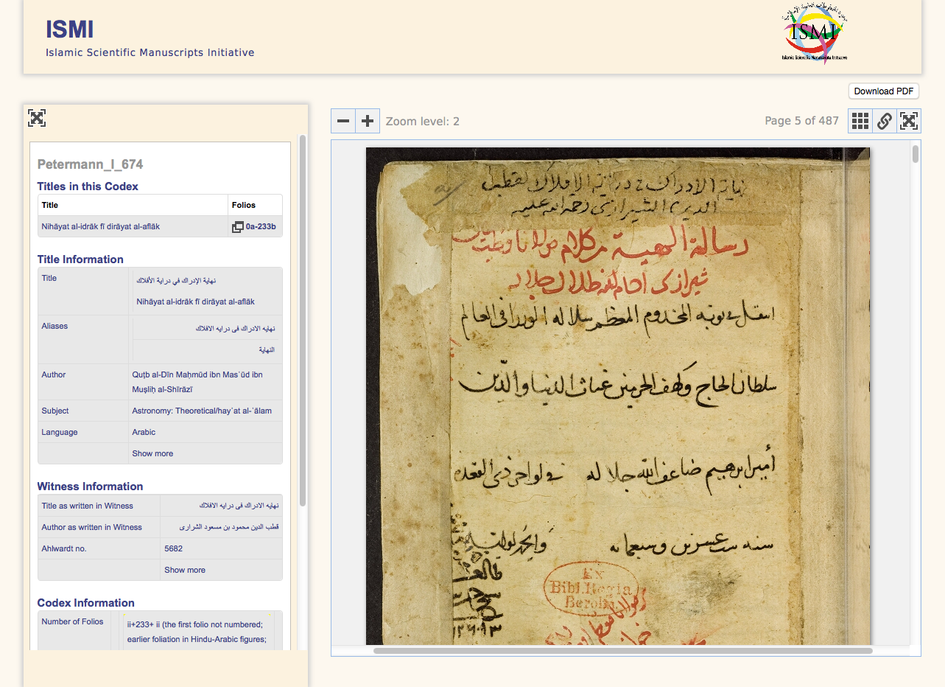
Task: Toggle fullscreen for the manuscript viewer
Action: 909,121
